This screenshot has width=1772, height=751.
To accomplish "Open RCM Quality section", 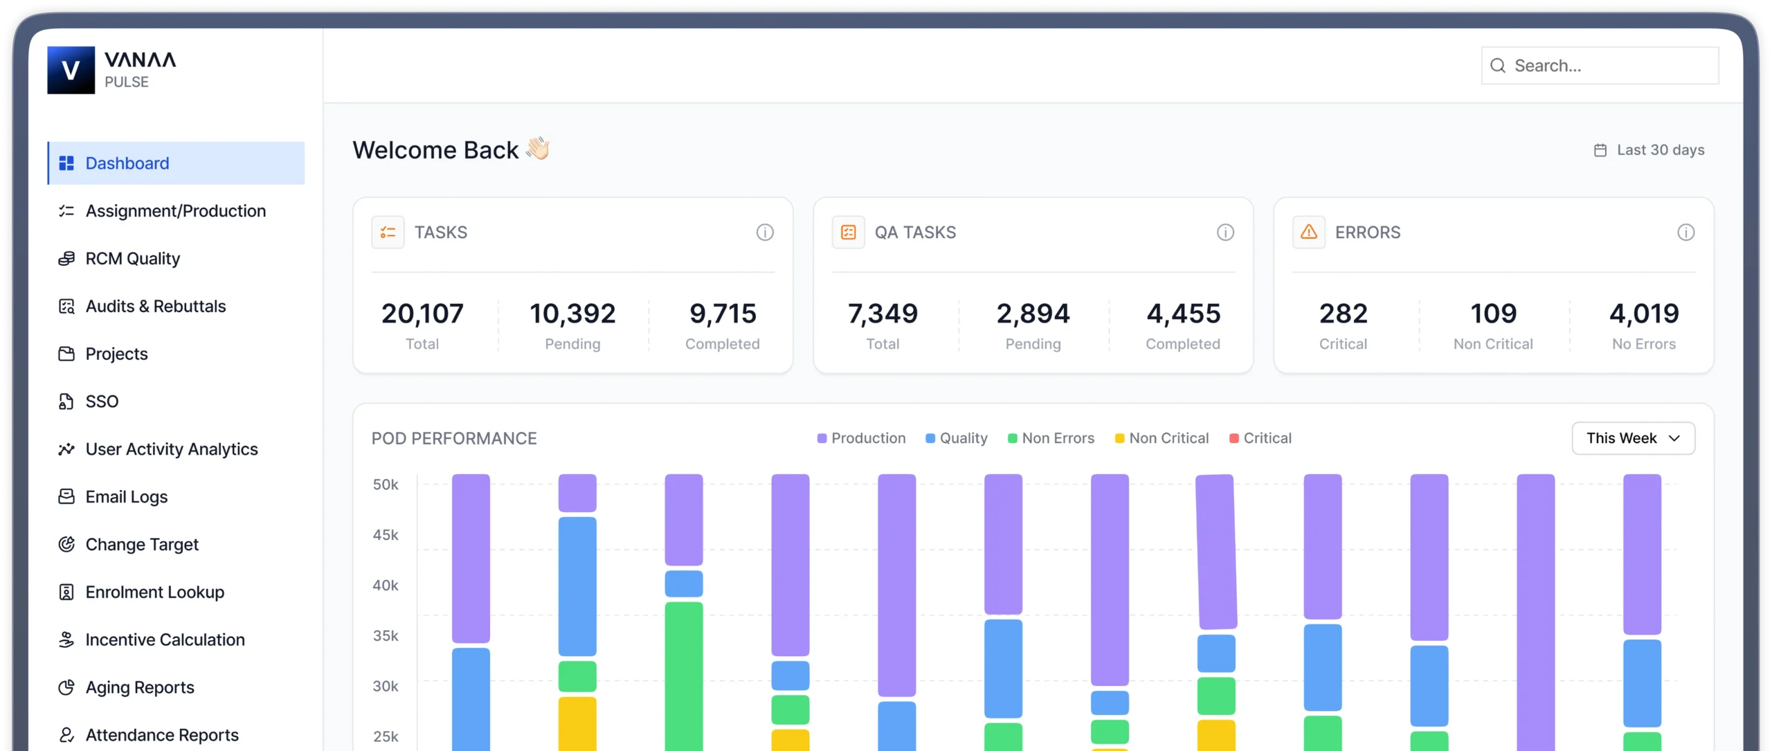I will 176,258.
